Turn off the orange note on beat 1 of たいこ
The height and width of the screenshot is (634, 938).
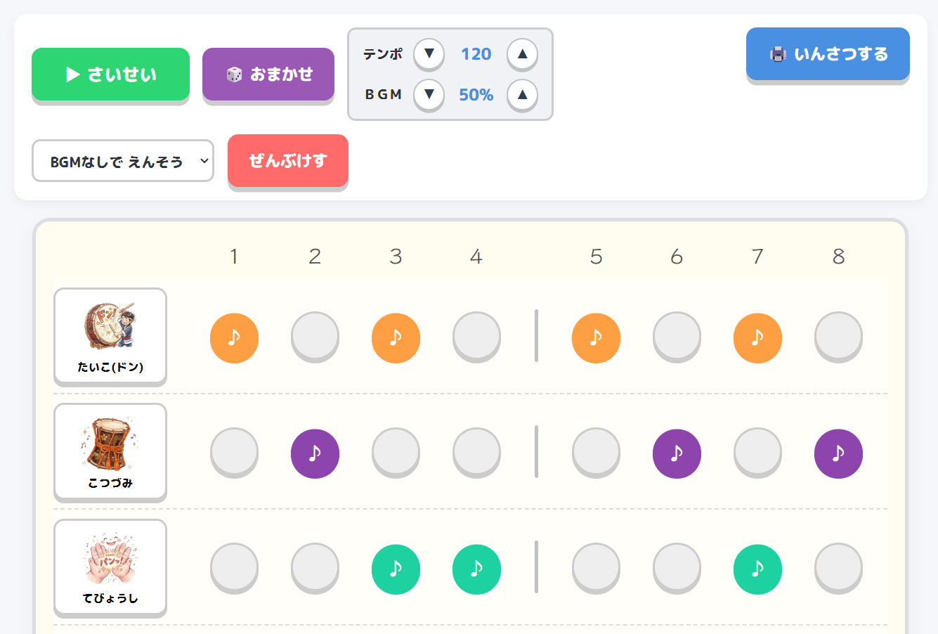point(234,337)
